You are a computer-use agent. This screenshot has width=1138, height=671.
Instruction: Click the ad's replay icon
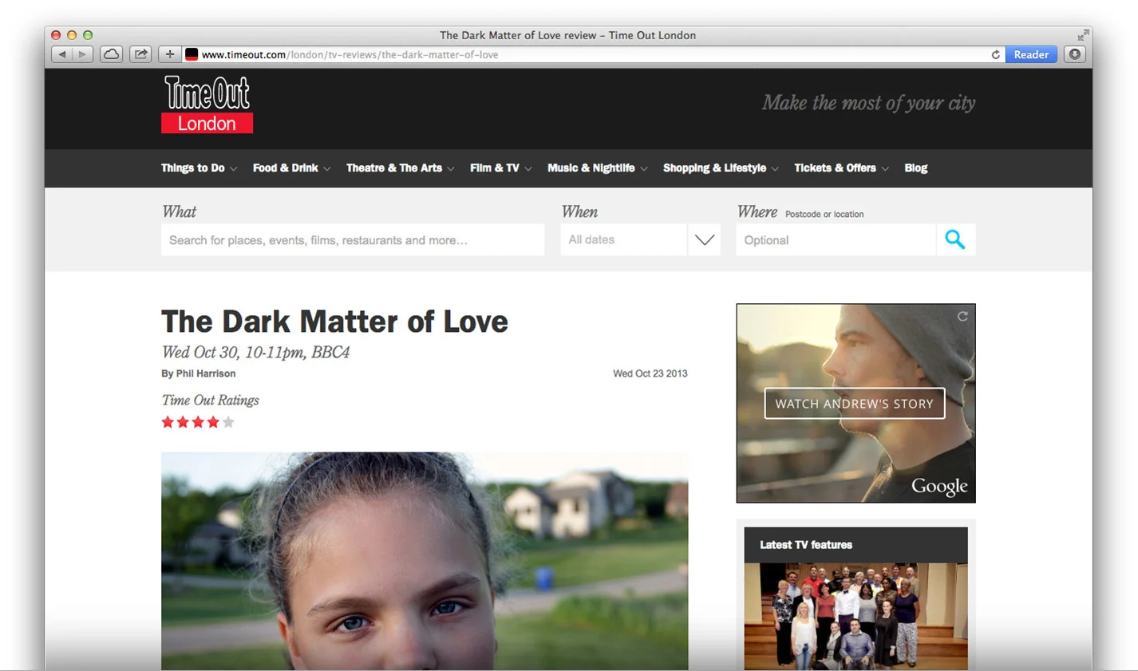point(962,316)
